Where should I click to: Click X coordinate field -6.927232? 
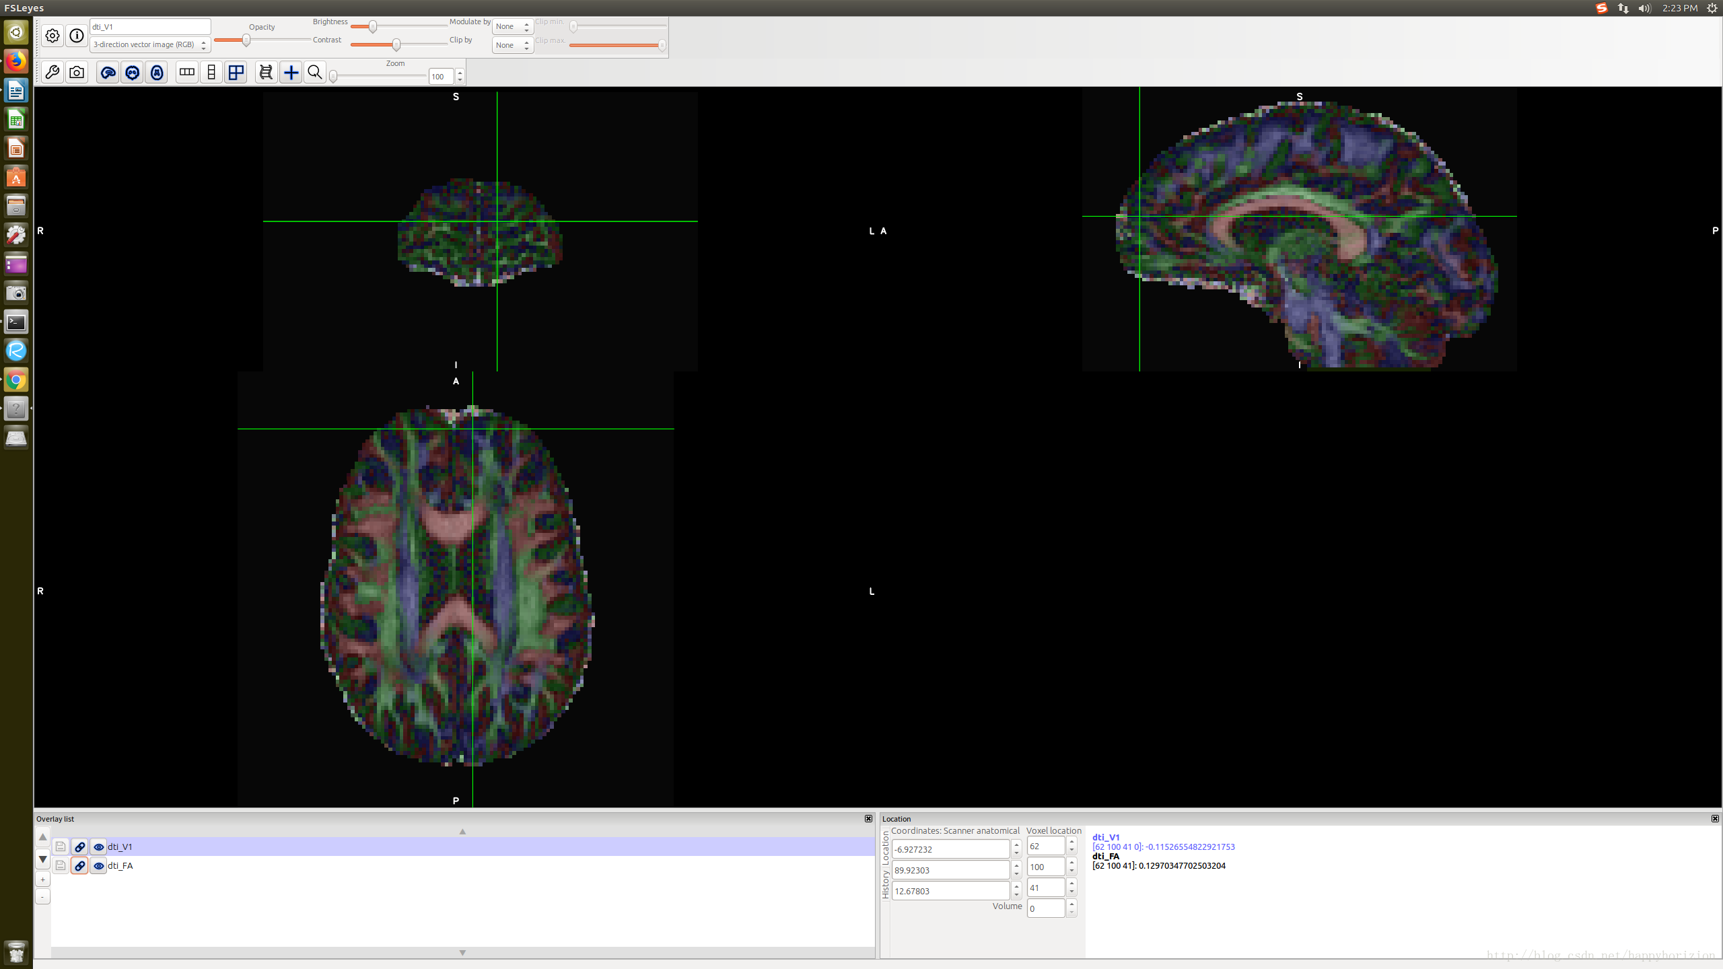click(x=950, y=849)
